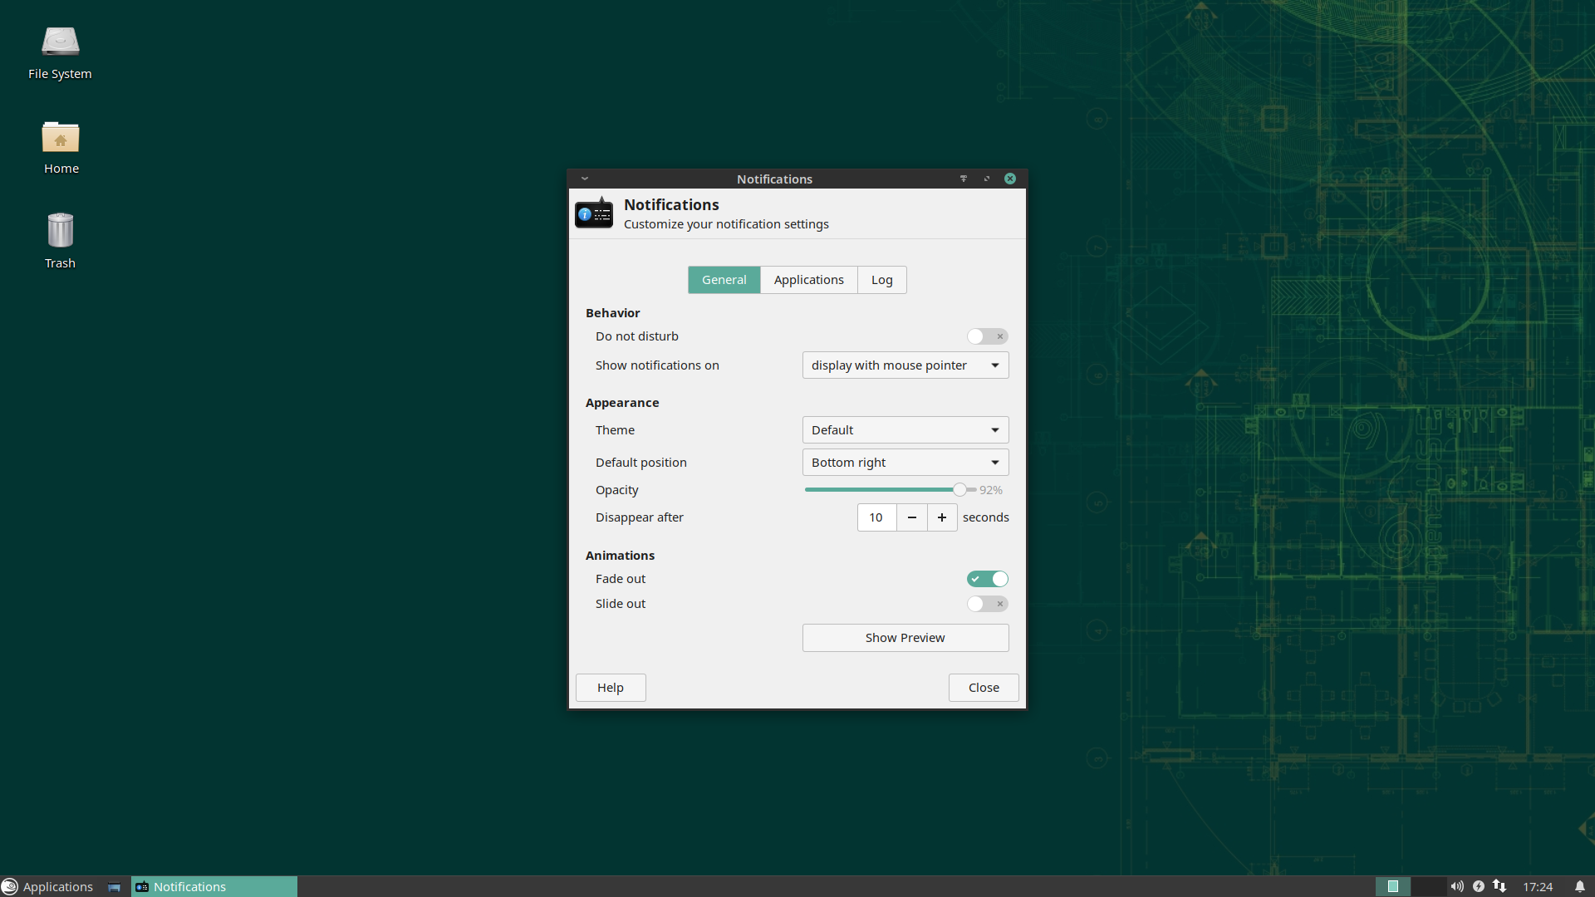Turn off the Fade out toggle
This screenshot has height=897, width=1595.
(987, 579)
